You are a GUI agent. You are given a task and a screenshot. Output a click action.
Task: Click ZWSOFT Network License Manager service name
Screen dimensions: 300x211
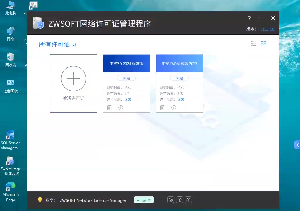tap(93, 200)
